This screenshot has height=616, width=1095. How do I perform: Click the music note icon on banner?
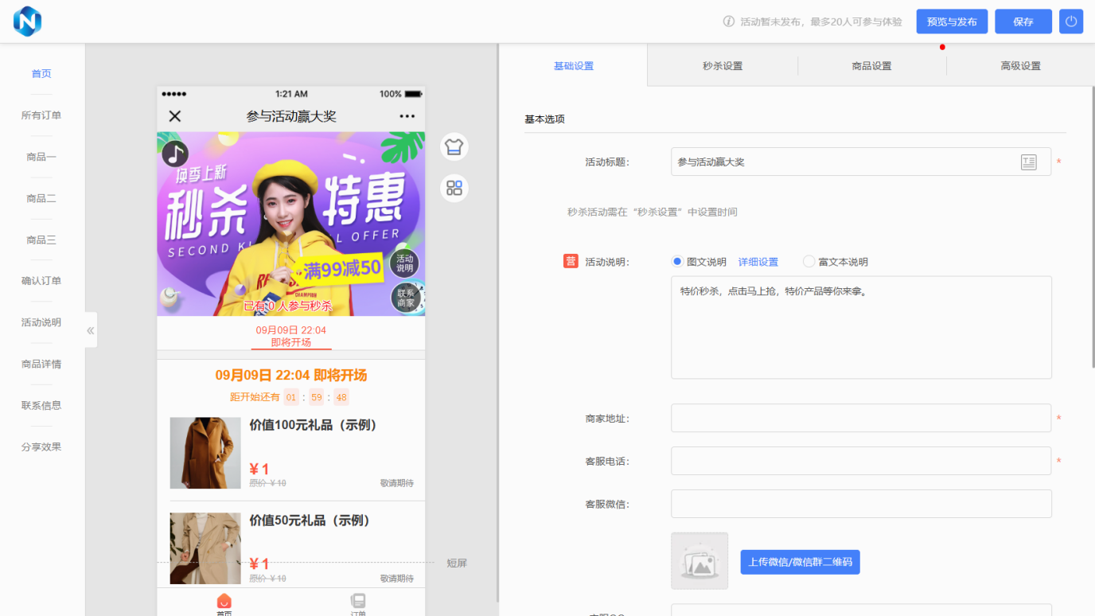[x=175, y=153]
